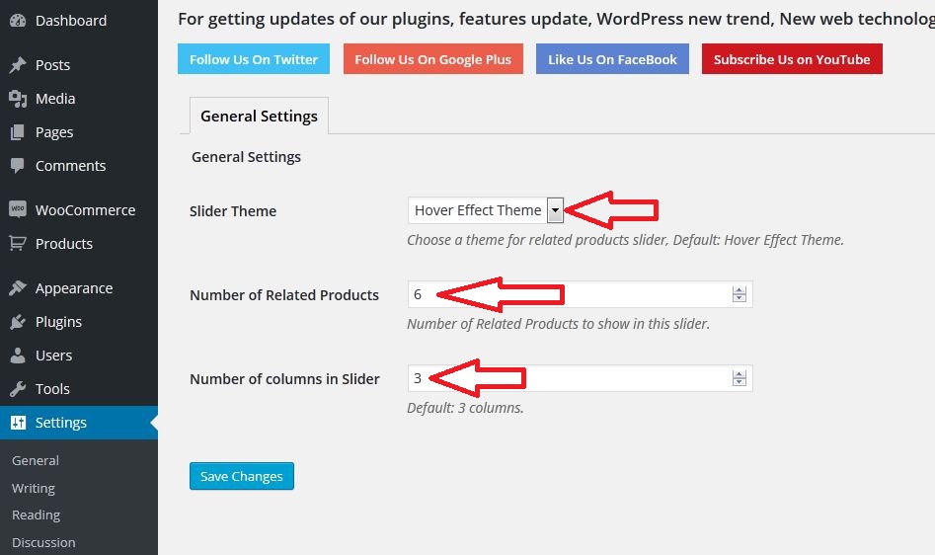Click the Tools wrench icon
This screenshot has height=555, width=935.
(18, 389)
